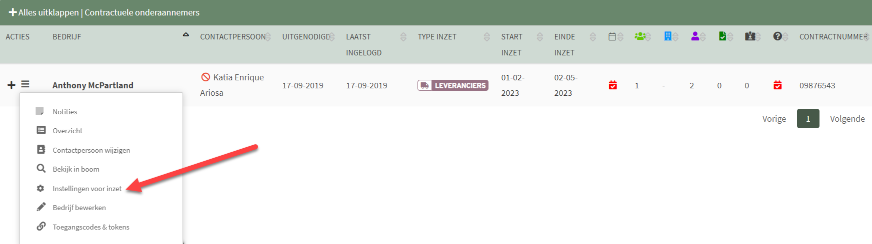Click the blue building column header icon

click(x=667, y=36)
